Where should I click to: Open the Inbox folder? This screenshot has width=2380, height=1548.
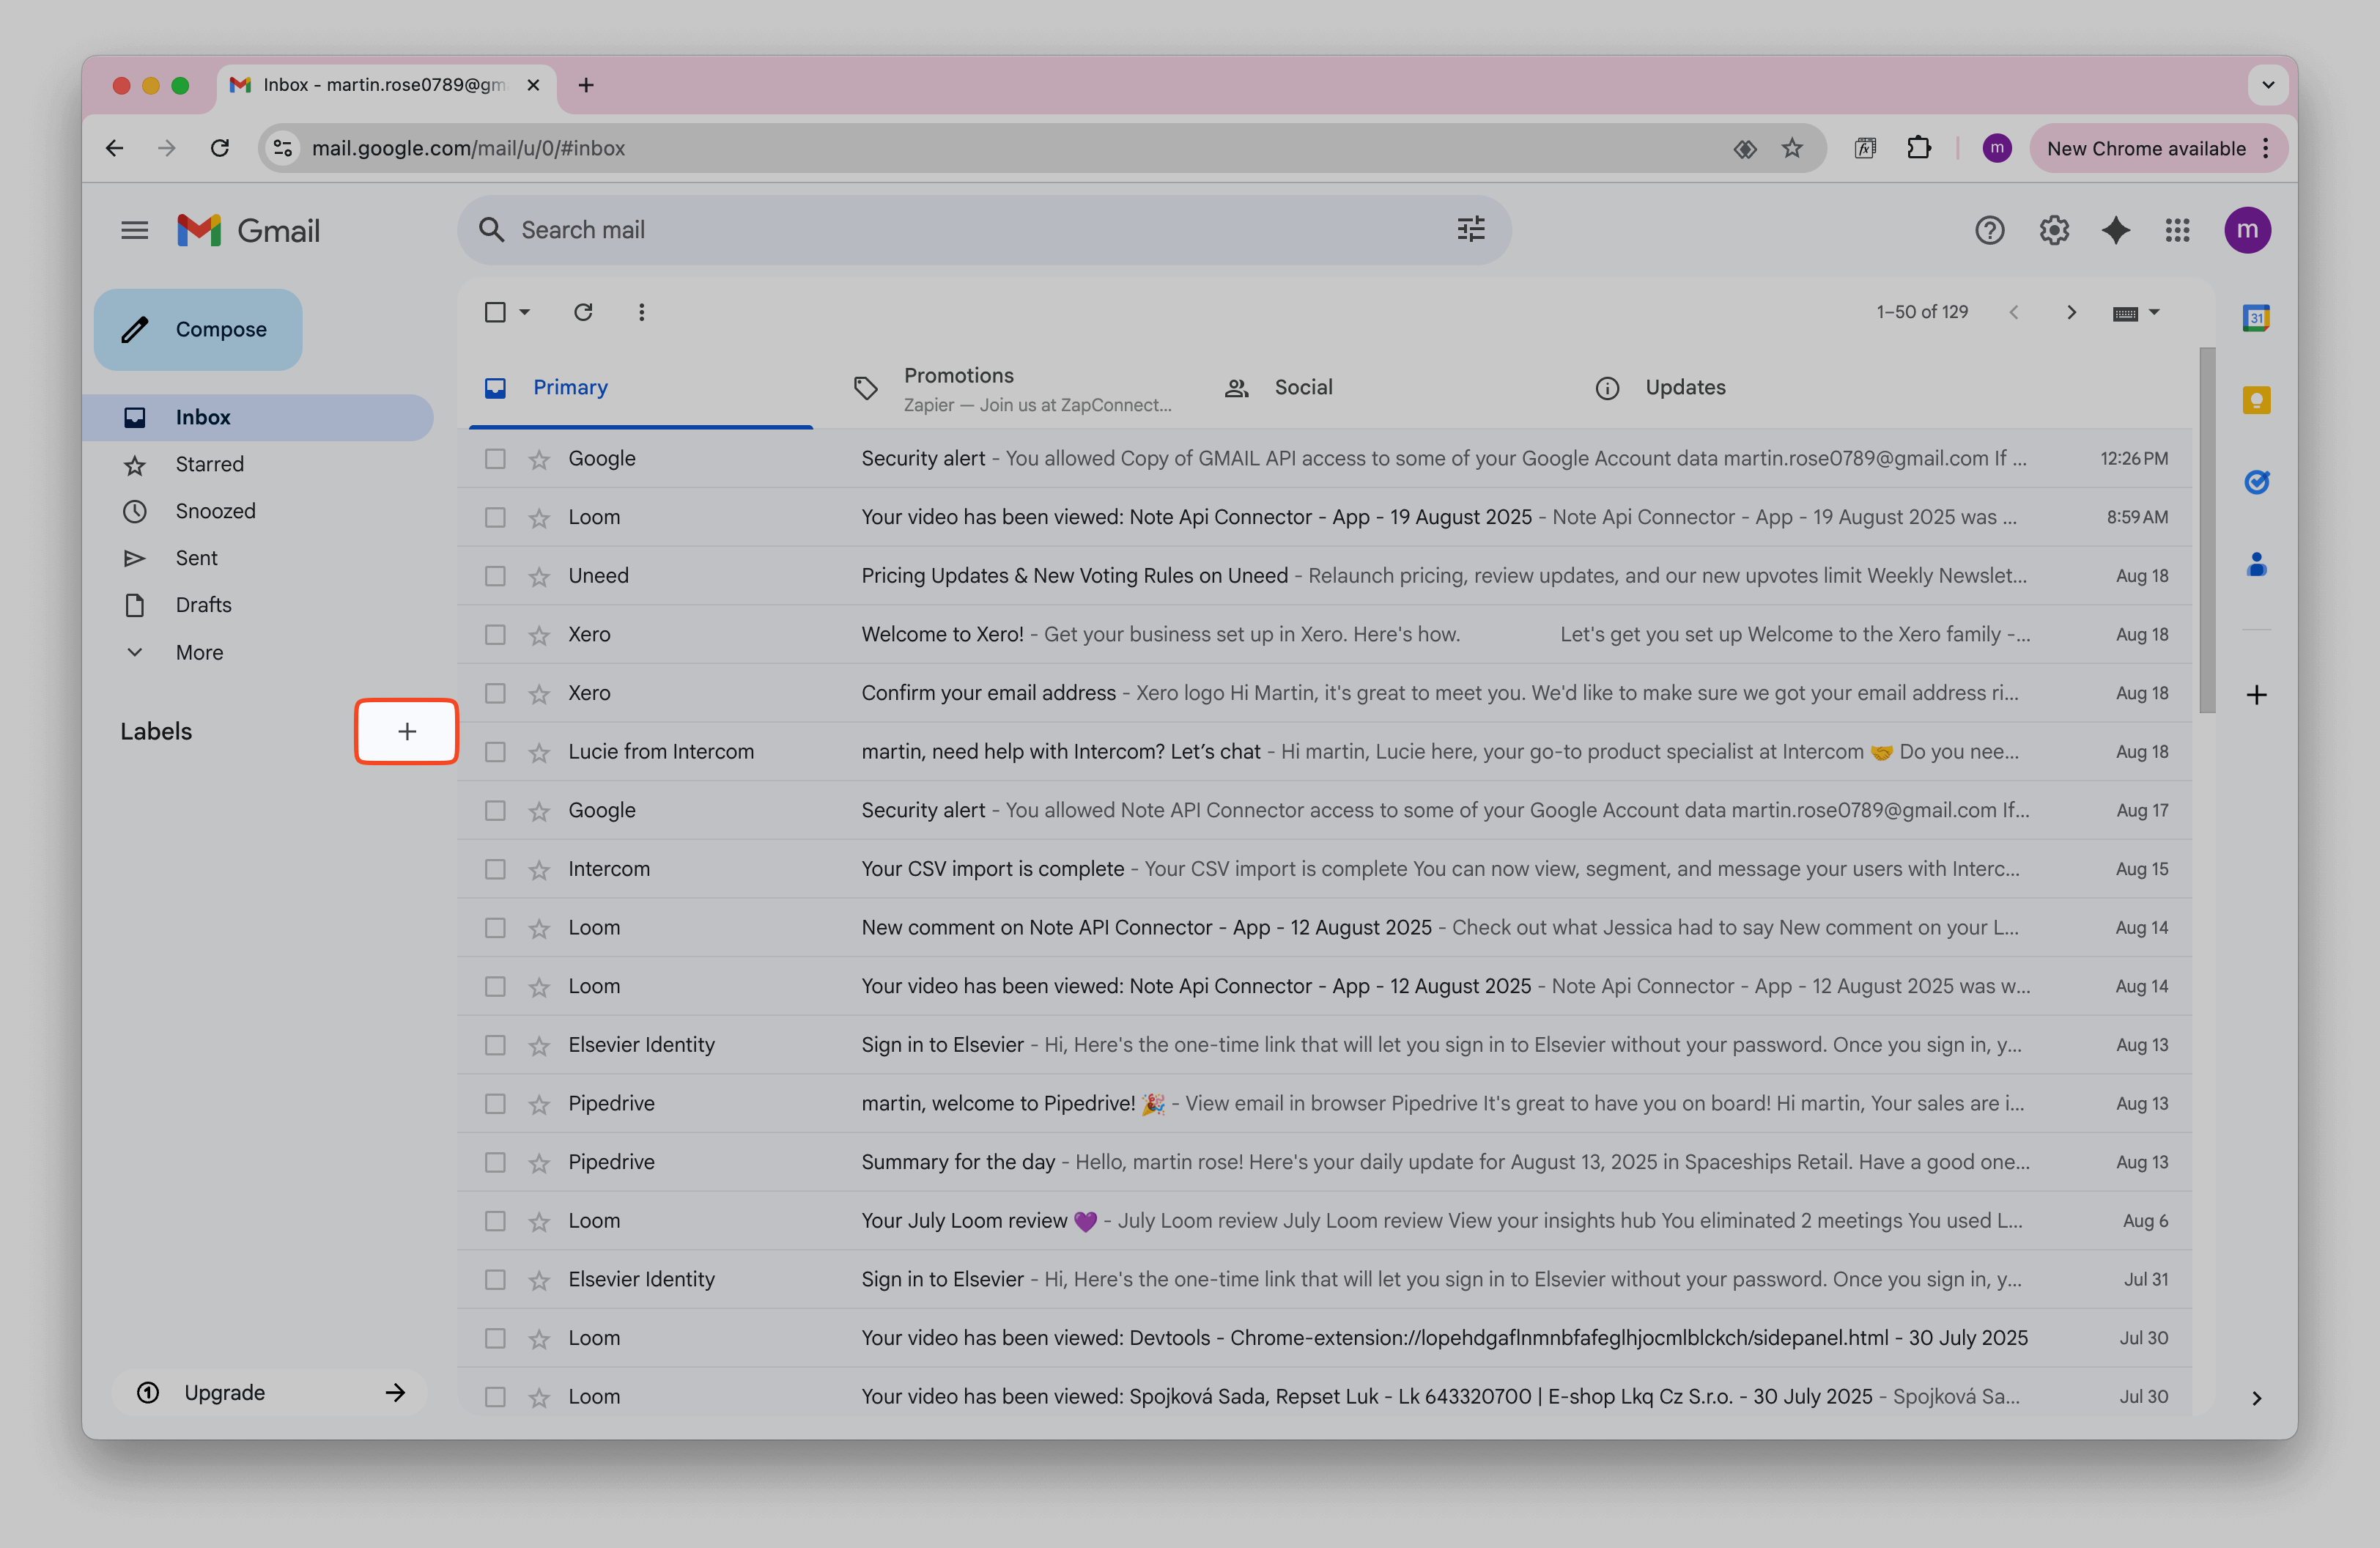click(x=258, y=417)
